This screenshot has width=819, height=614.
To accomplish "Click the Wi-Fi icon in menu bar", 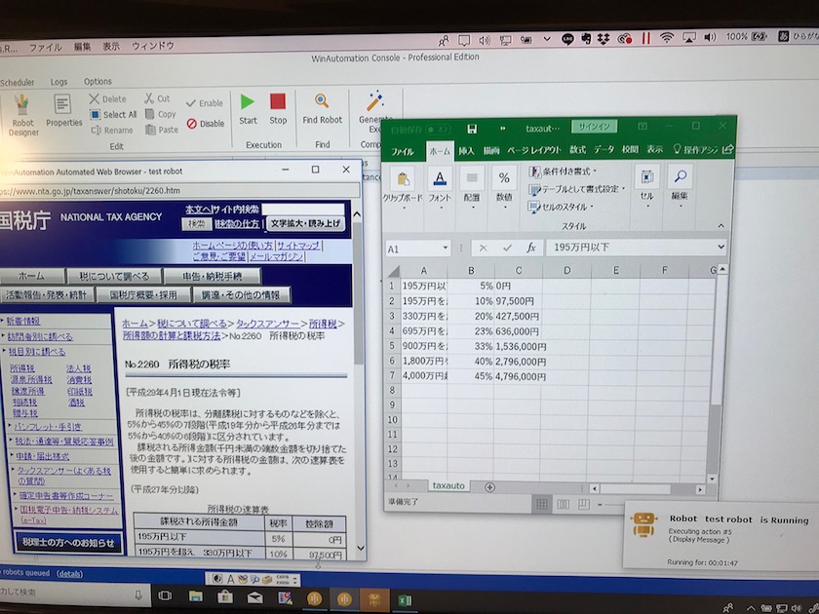I will pos(667,38).
